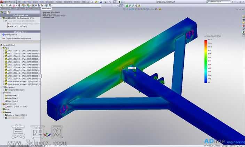
Task: Select Factor of Safety1 (-FOS-) result
Action: click(16, 115)
